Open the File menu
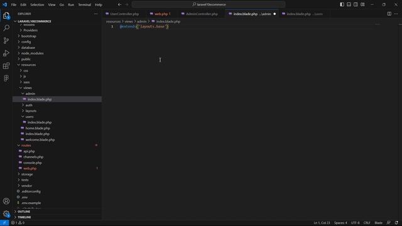This screenshot has height=226, width=402. pos(14,4)
